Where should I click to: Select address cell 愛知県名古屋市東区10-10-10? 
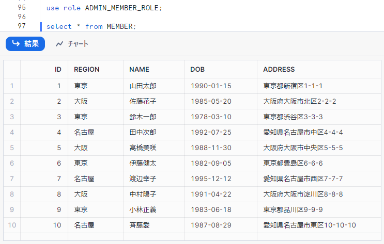coord(319,225)
